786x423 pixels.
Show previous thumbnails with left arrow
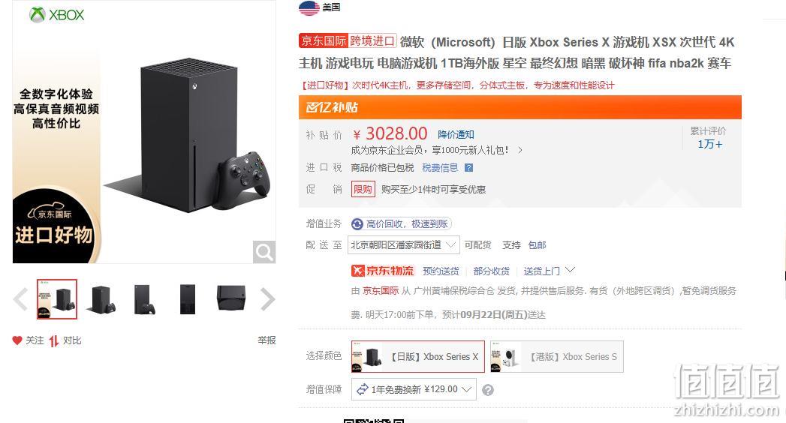click(x=20, y=299)
